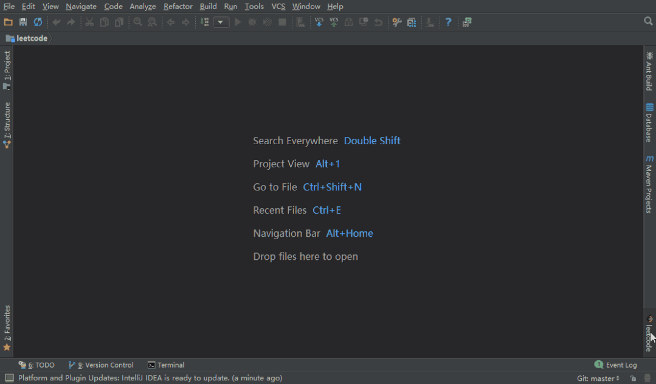The width and height of the screenshot is (656, 384).
Task: Click the Update Project VCS icon
Action: [x=319, y=22]
